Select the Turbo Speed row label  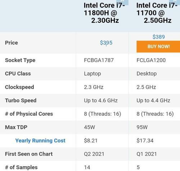tap(21, 100)
